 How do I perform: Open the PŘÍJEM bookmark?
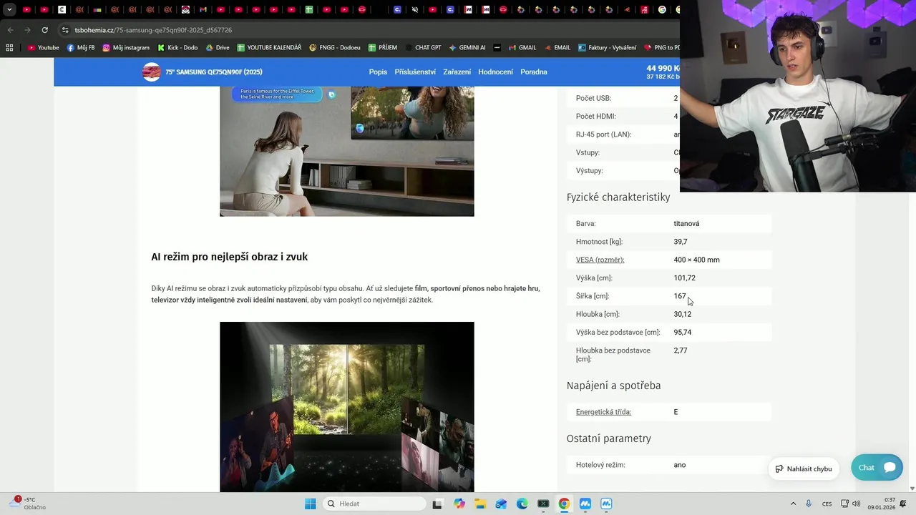383,48
